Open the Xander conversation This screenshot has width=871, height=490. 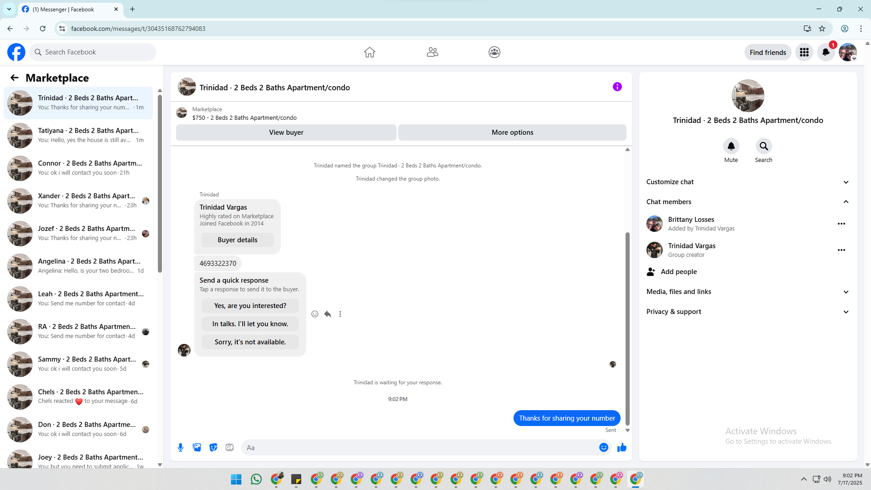click(78, 201)
